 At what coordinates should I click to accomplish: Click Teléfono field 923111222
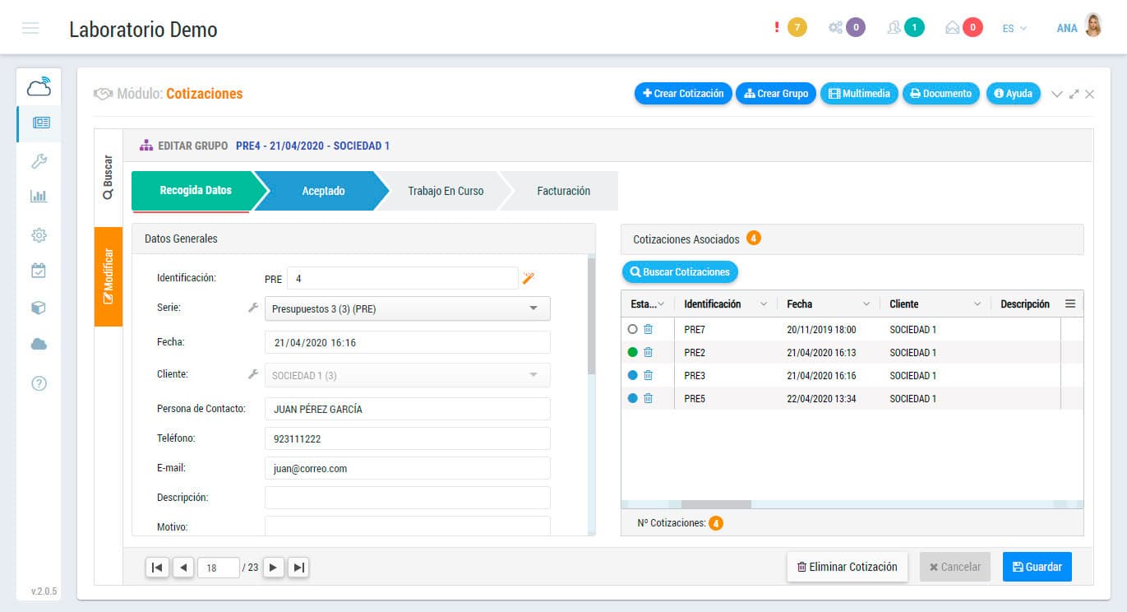click(x=407, y=438)
